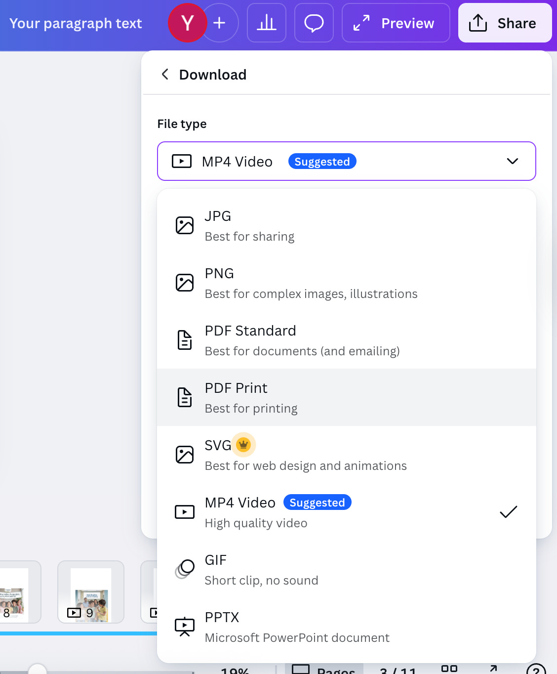Choose PNG file type option
Image resolution: width=557 pixels, height=674 pixels.
[347, 283]
